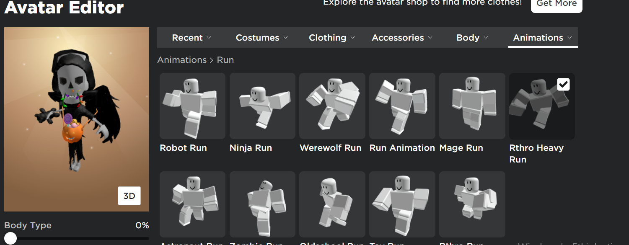Viewport: 629px width, 245px height.
Task: Select the Astronaut Run thumbnail
Action: [x=192, y=204]
